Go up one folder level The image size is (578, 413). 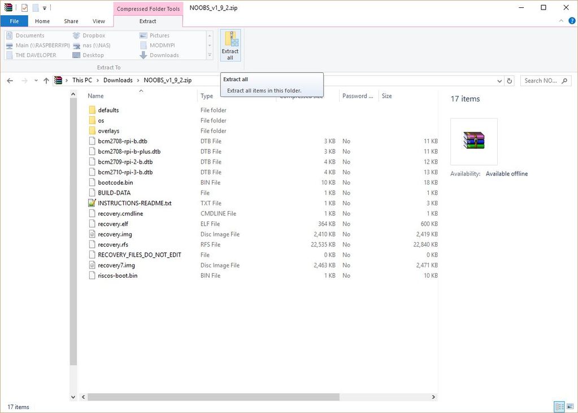point(46,81)
